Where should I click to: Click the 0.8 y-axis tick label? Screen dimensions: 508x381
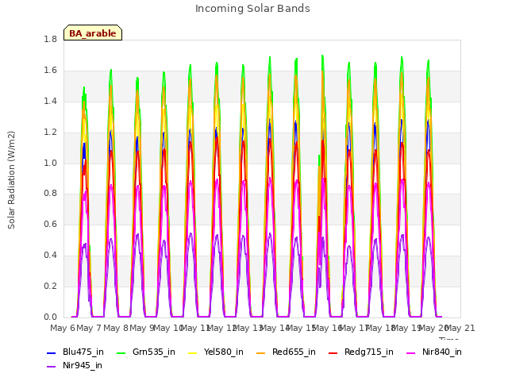(50, 194)
